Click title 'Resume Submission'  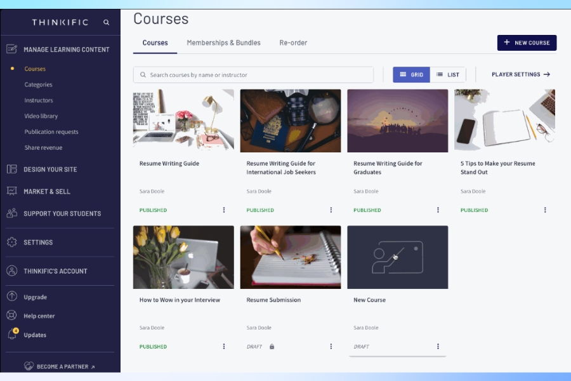(x=273, y=300)
